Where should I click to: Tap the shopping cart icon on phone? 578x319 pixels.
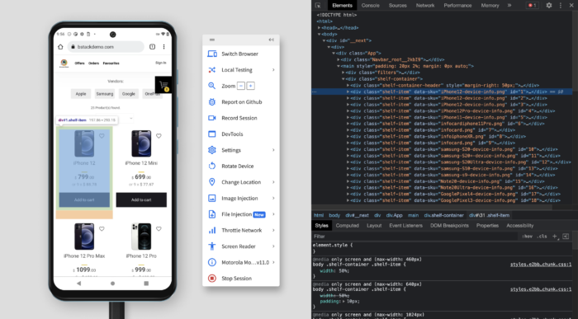[x=163, y=85]
